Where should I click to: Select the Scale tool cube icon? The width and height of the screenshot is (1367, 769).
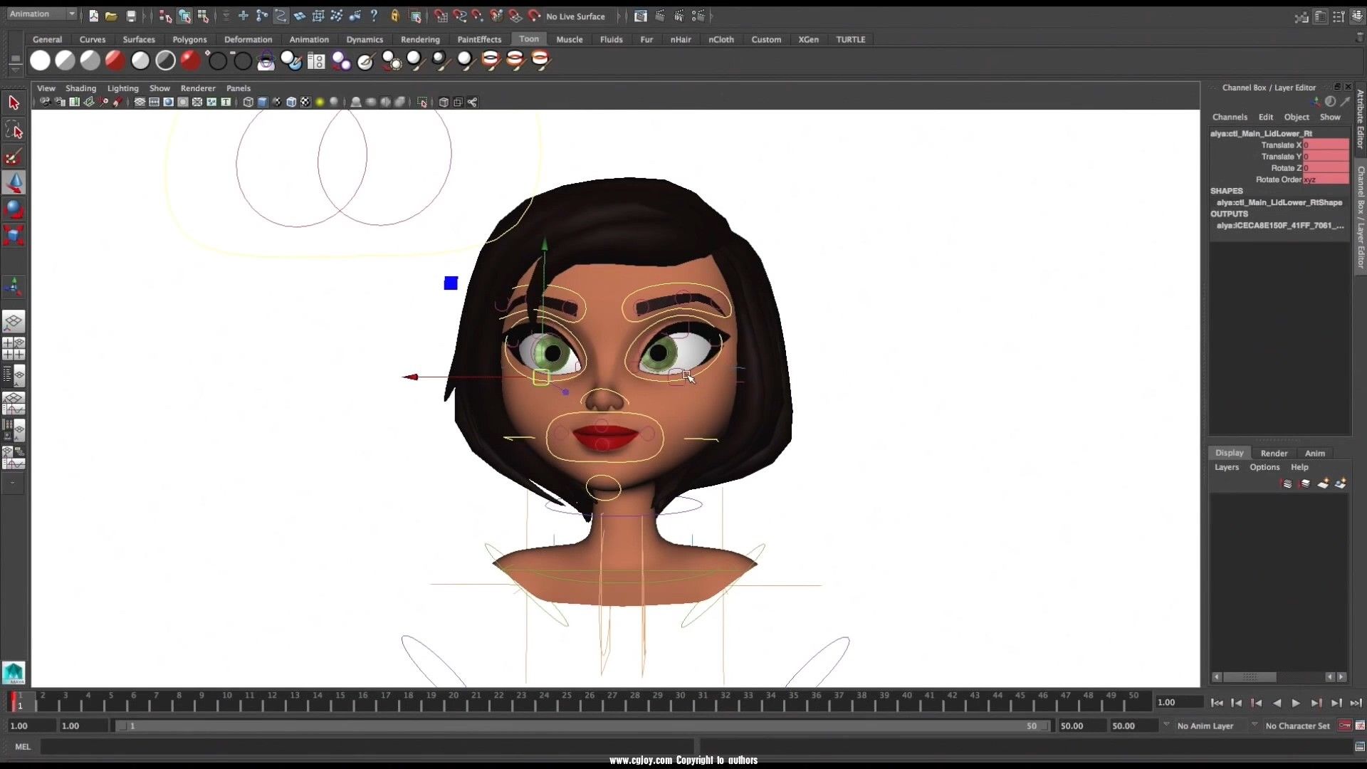click(14, 235)
